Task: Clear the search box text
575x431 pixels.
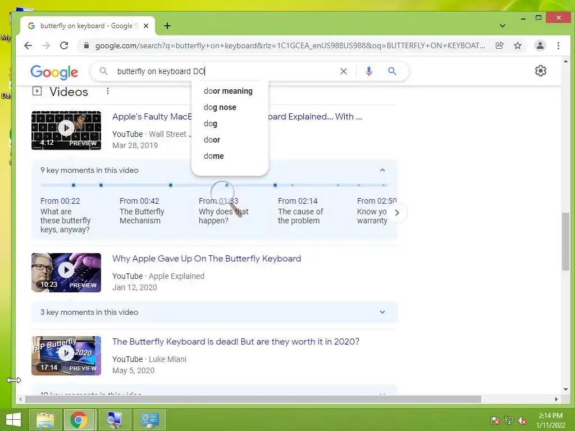Action: [x=343, y=71]
